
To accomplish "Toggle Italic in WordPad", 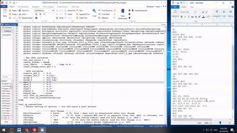I will click(x=185, y=17).
